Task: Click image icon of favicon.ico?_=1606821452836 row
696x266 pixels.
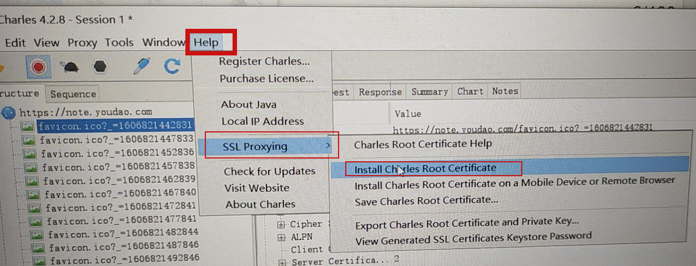Action: (31, 154)
